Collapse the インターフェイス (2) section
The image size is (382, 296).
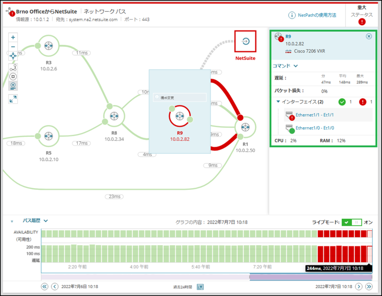point(278,102)
